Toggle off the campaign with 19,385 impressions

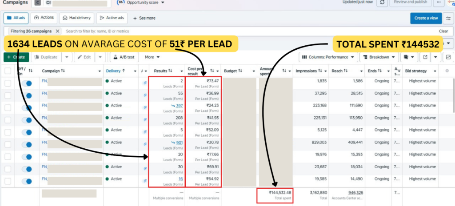pos(27,181)
